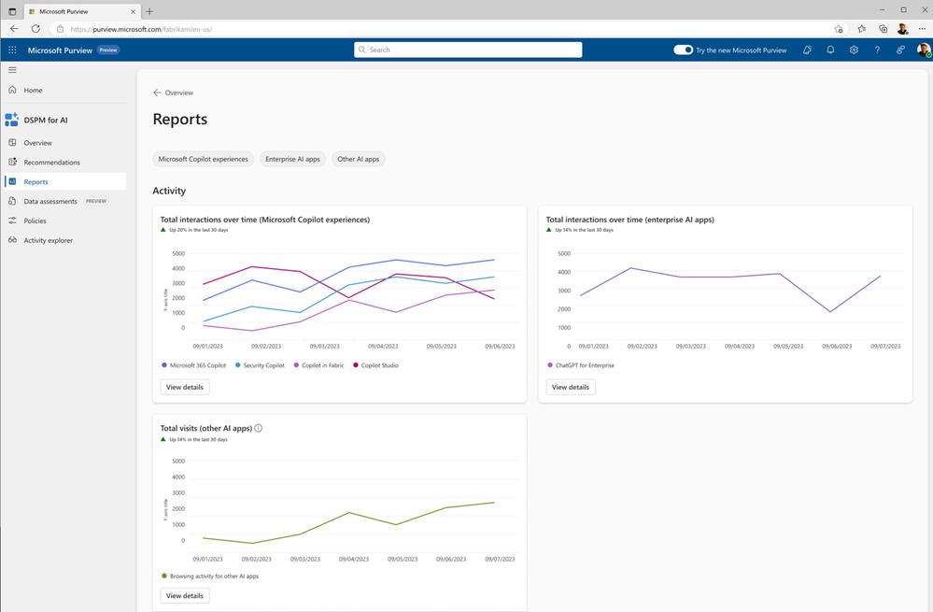
Task: View details for enterprise AI apps chart
Action: tap(570, 387)
